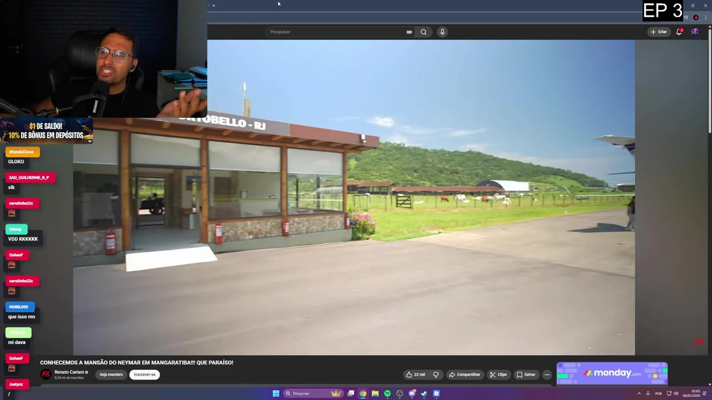Click the Compartilhar share button
This screenshot has height=400, width=712.
tap(464, 374)
